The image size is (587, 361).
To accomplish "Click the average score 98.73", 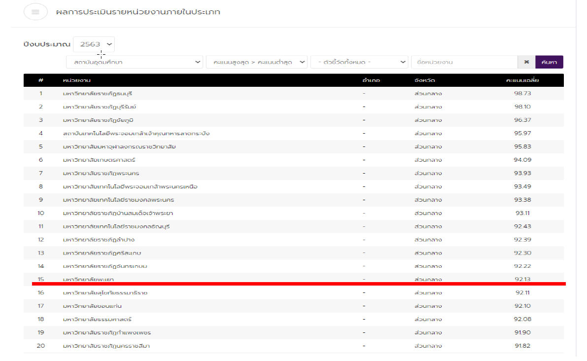I will point(522,93).
